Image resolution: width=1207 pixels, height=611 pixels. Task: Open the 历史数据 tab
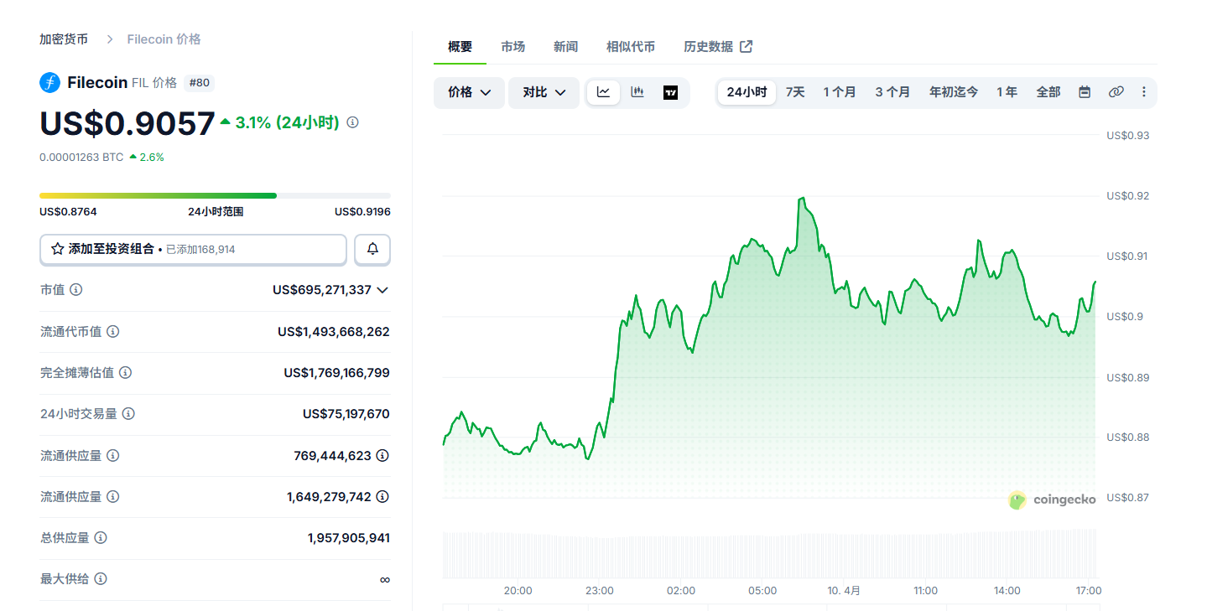tap(718, 47)
